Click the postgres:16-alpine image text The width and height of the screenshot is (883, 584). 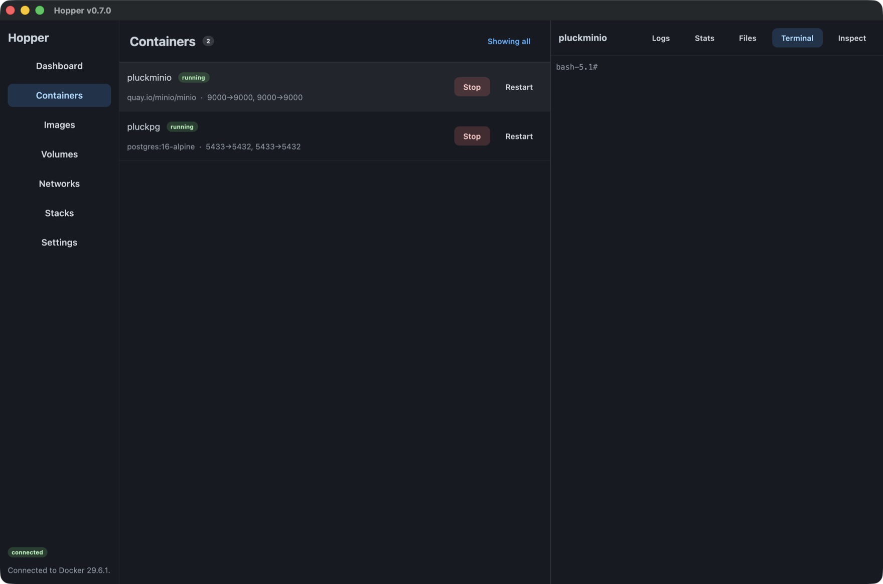[161, 147]
